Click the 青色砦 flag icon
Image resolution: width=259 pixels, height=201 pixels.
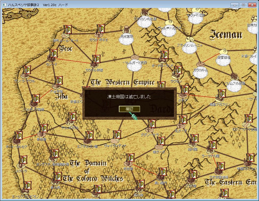tap(44, 129)
